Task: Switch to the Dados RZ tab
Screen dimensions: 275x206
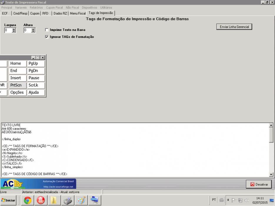Action: pos(60,13)
